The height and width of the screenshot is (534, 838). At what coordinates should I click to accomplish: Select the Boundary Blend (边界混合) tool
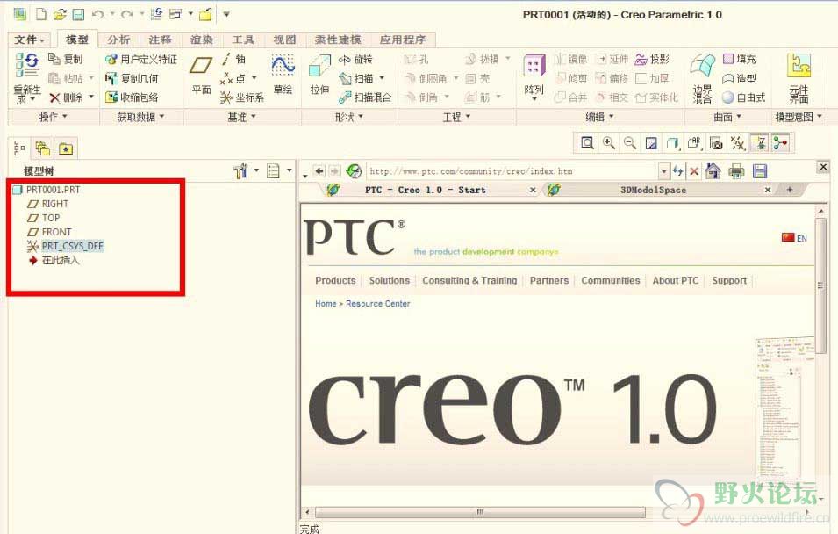click(x=702, y=79)
